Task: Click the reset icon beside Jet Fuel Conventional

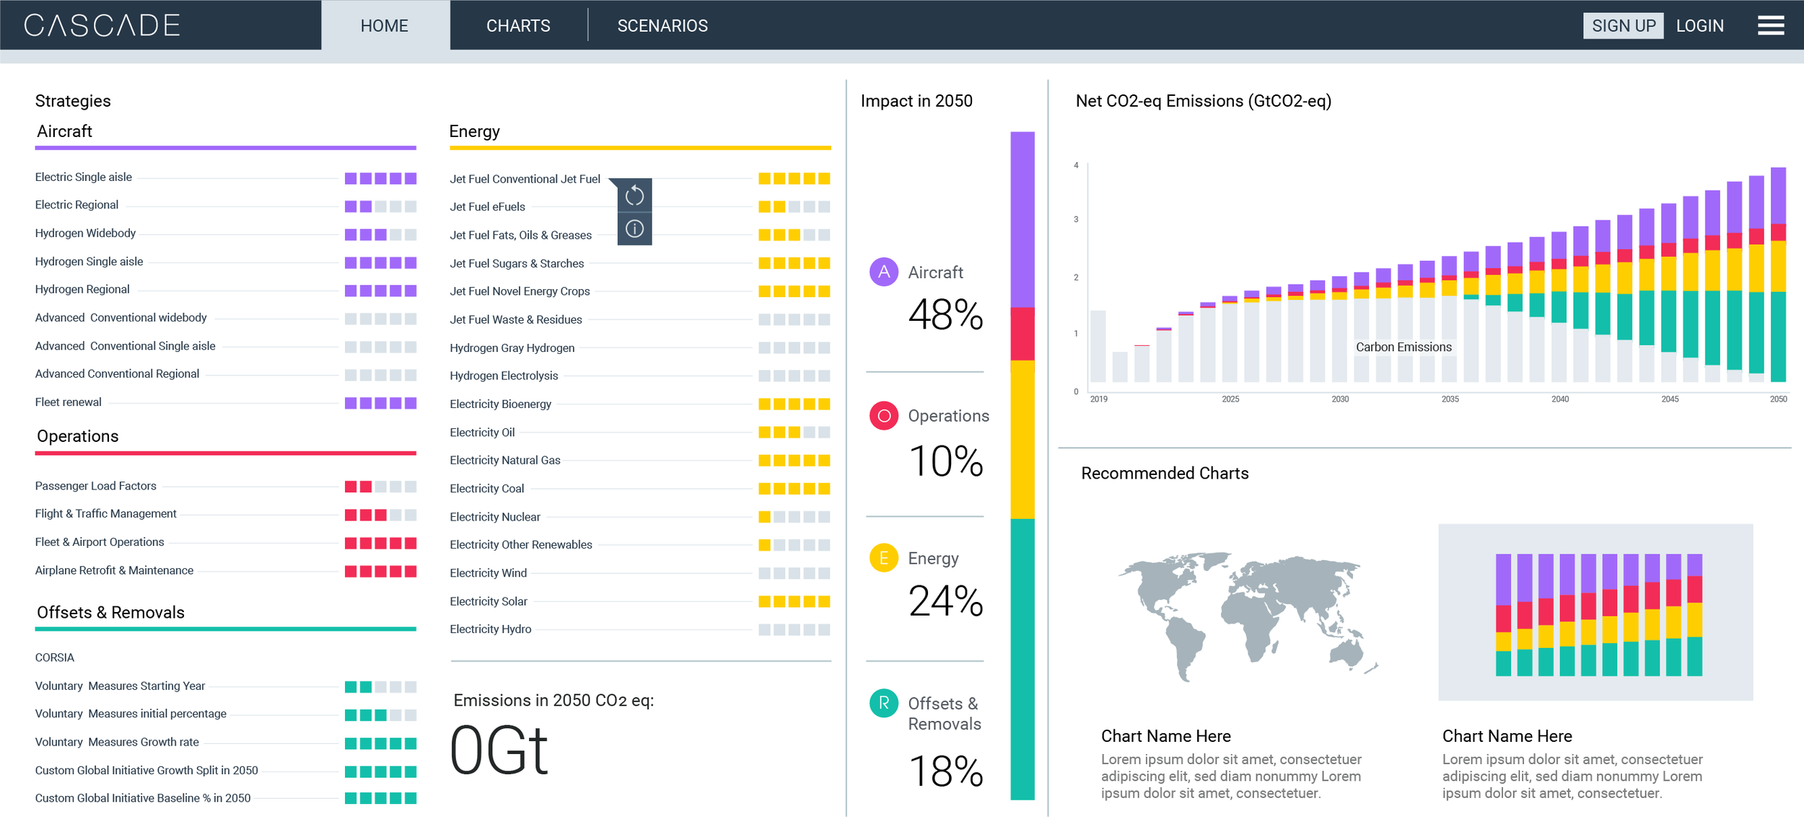Action: tap(634, 195)
